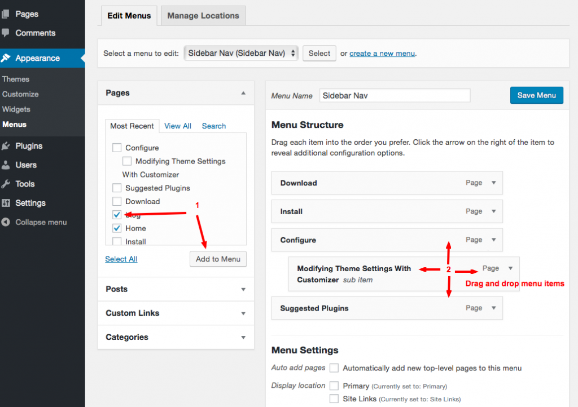
Task: Expand the Modifying Theme Settings sub item arrow
Action: click(x=510, y=268)
